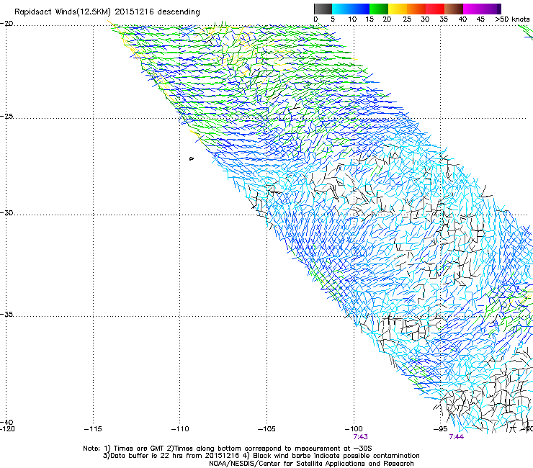This screenshot has height=468, width=533.
Task: Click the small island outline near -110 longitude
Action: [x=192, y=158]
